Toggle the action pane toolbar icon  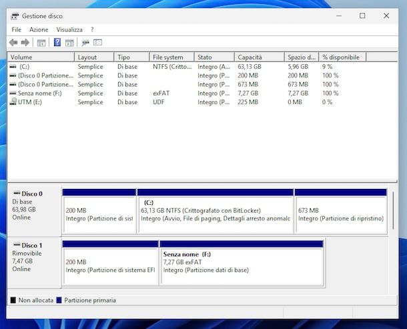tap(69, 43)
